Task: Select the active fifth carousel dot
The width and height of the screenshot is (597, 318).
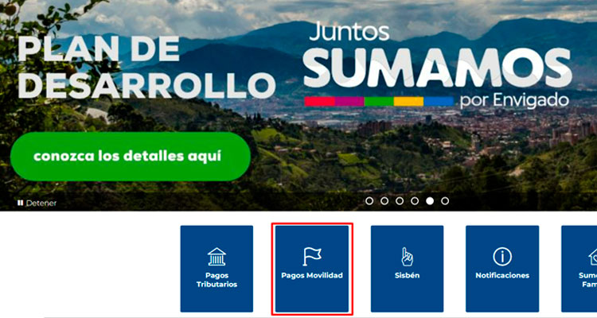Action: point(430,201)
